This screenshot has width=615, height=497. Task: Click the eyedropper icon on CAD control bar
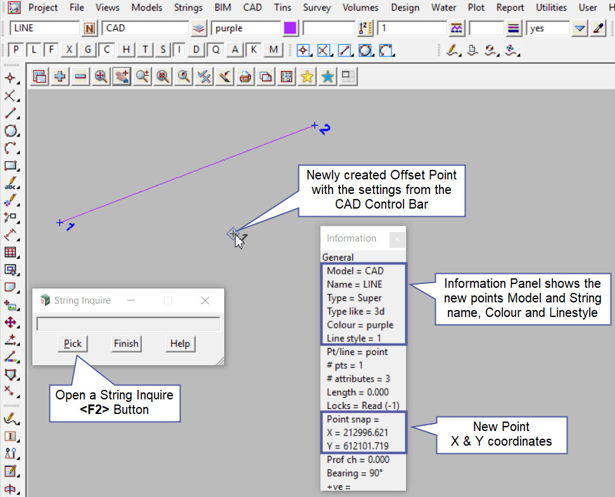click(x=598, y=29)
